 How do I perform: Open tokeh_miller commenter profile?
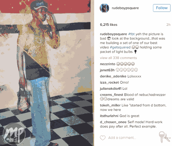110,105
